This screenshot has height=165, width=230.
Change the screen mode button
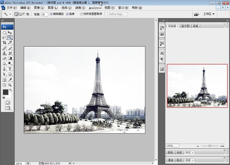pyautogui.click(x=7, y=108)
